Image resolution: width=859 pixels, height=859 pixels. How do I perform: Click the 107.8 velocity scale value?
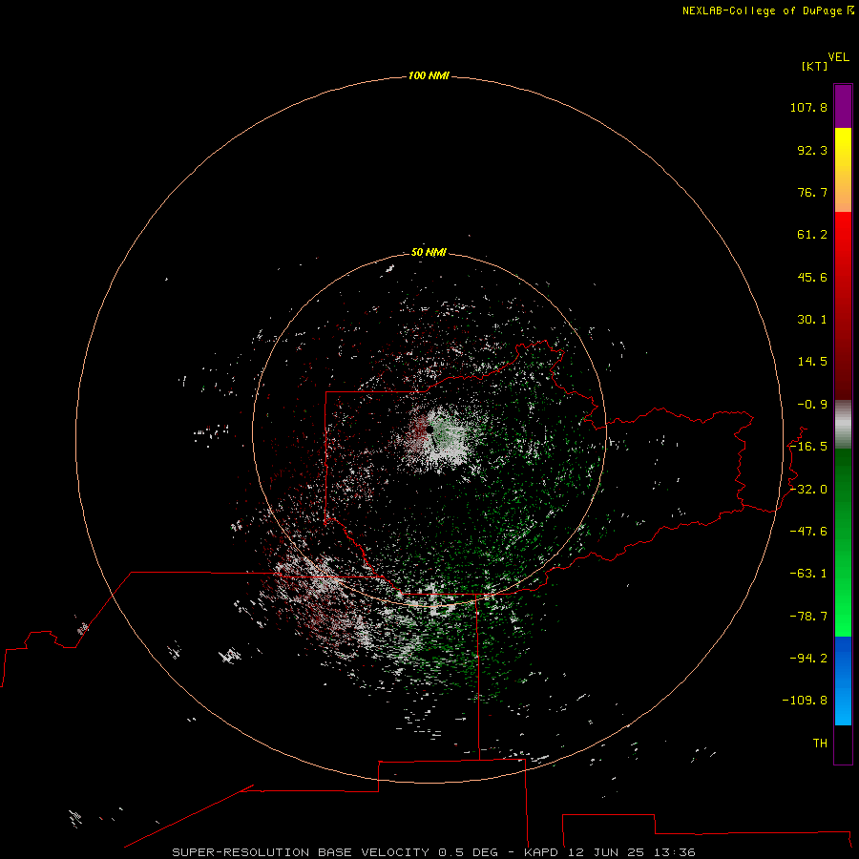[808, 107]
